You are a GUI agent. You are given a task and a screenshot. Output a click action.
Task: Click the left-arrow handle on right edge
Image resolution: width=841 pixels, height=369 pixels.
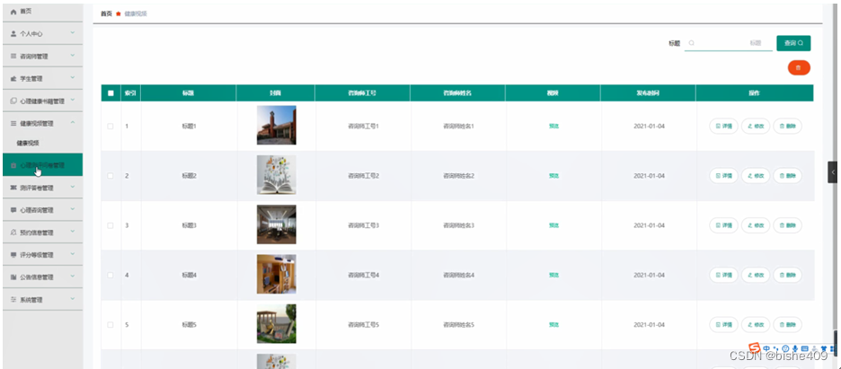click(832, 171)
